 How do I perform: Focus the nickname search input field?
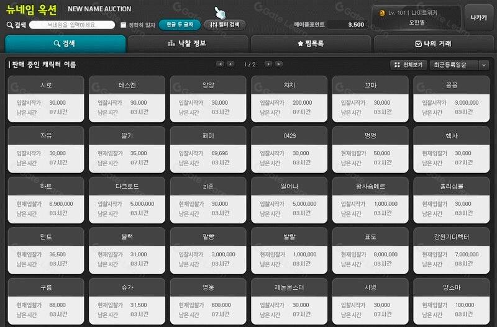click(x=72, y=25)
